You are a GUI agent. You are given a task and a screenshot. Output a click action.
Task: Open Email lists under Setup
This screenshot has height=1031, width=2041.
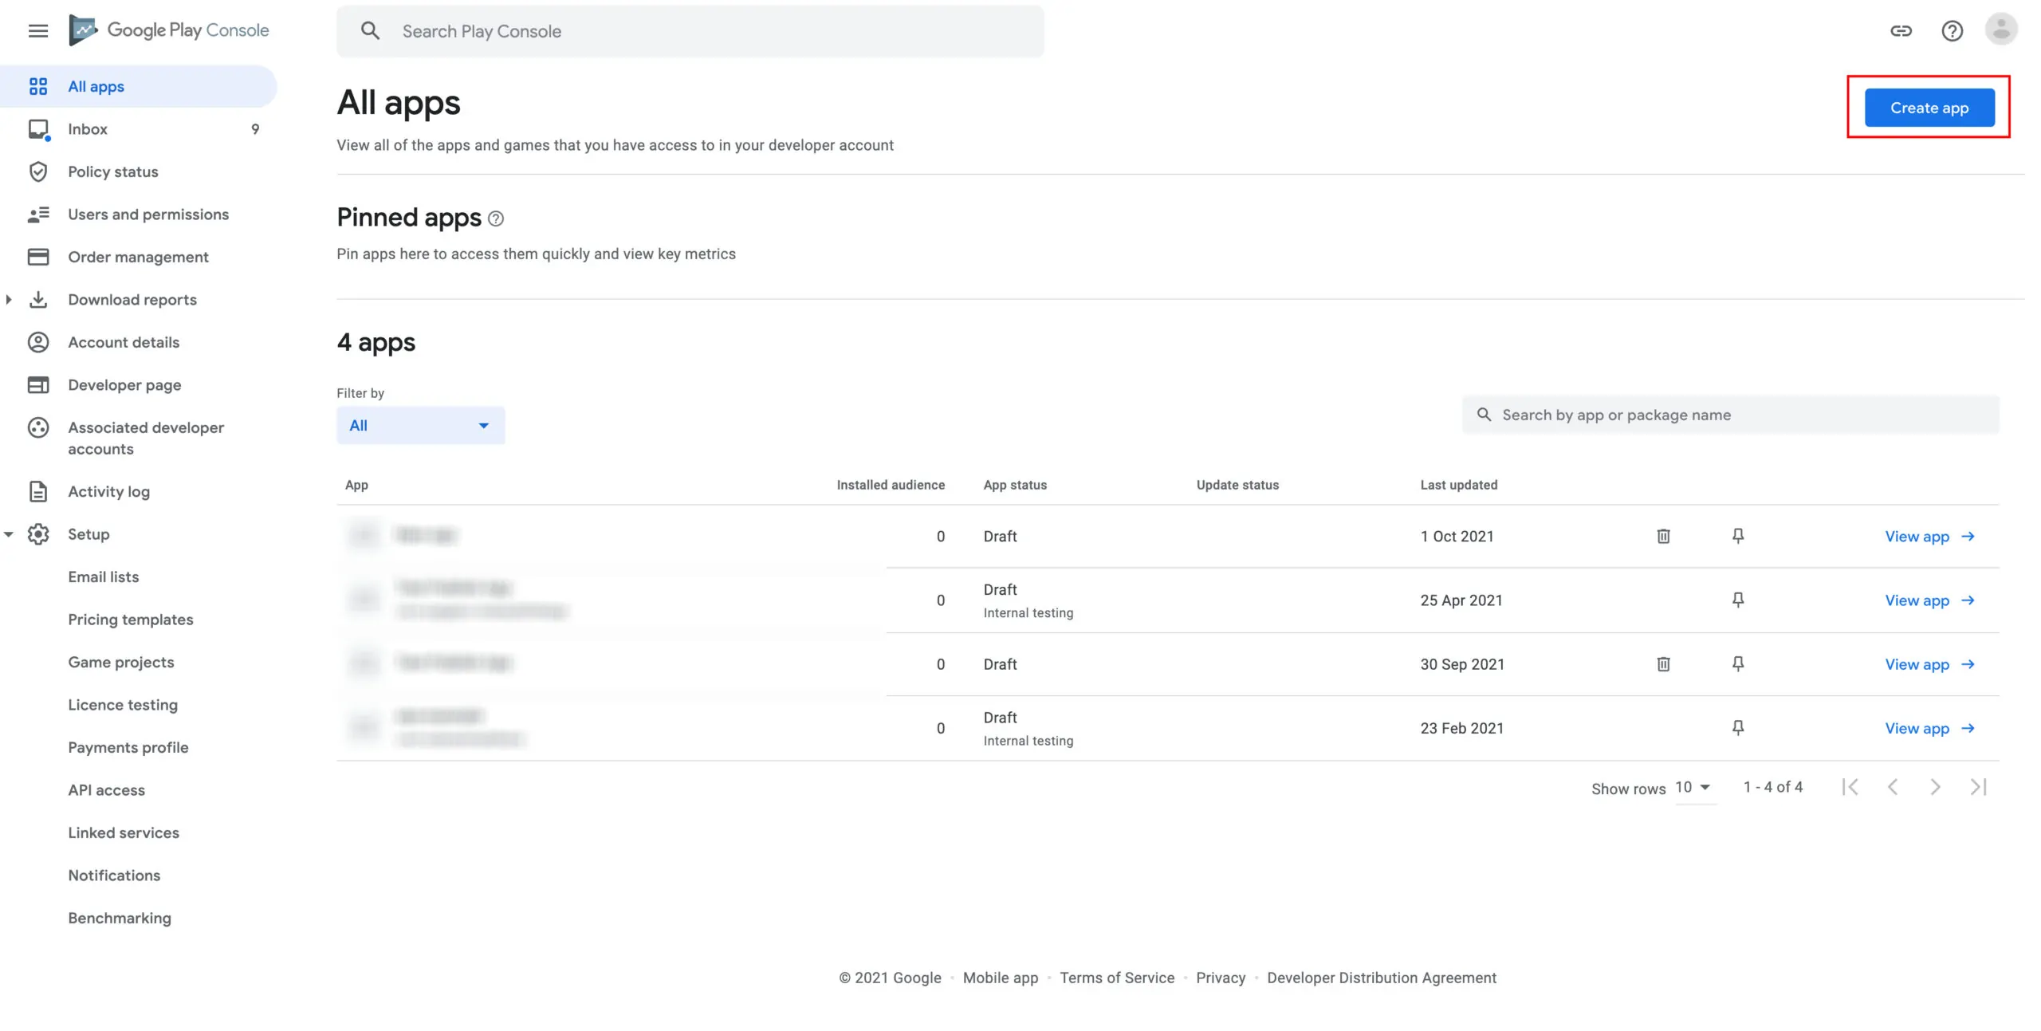click(104, 576)
